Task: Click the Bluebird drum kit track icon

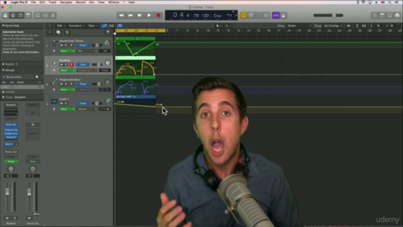Action: click(54, 63)
